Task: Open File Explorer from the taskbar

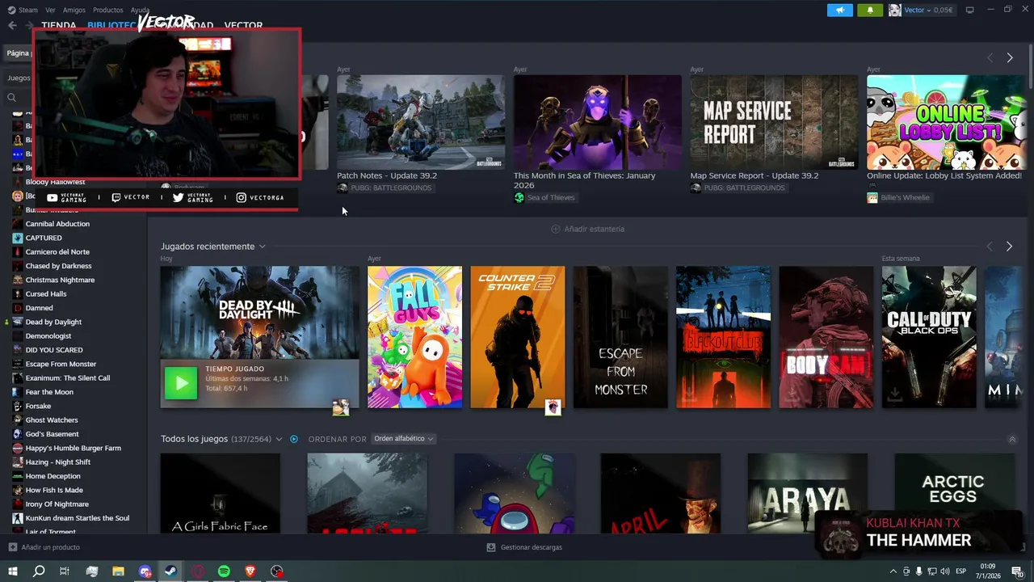Action: [118, 571]
